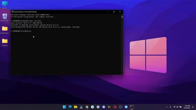Open the Discord taskbar icon
196x110 pixels.
click(x=104, y=107)
